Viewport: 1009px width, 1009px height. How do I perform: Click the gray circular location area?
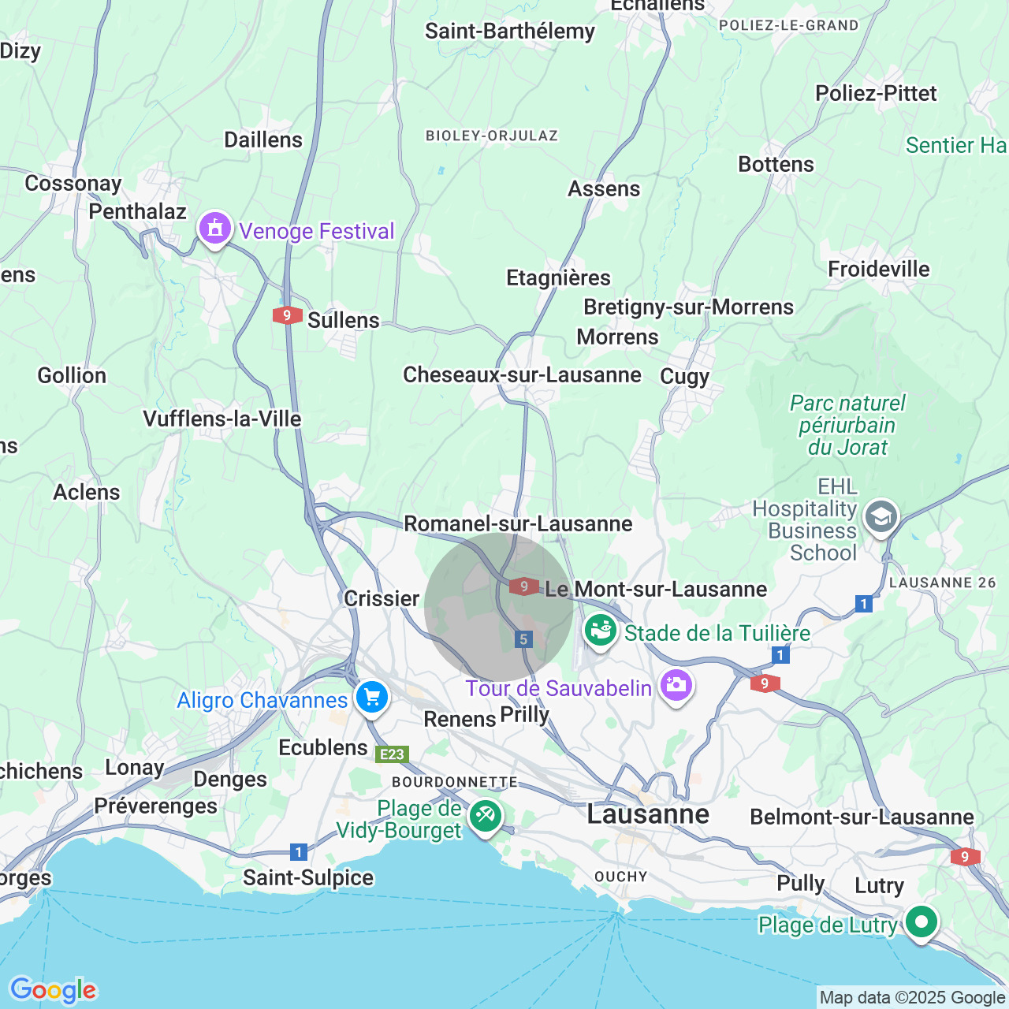point(499,607)
